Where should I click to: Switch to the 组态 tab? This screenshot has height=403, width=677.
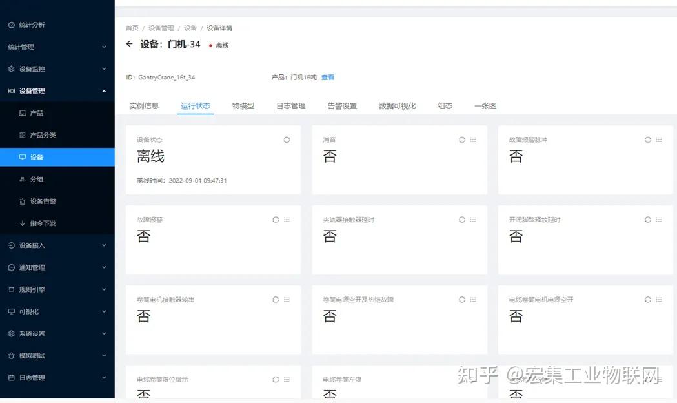tap(445, 106)
